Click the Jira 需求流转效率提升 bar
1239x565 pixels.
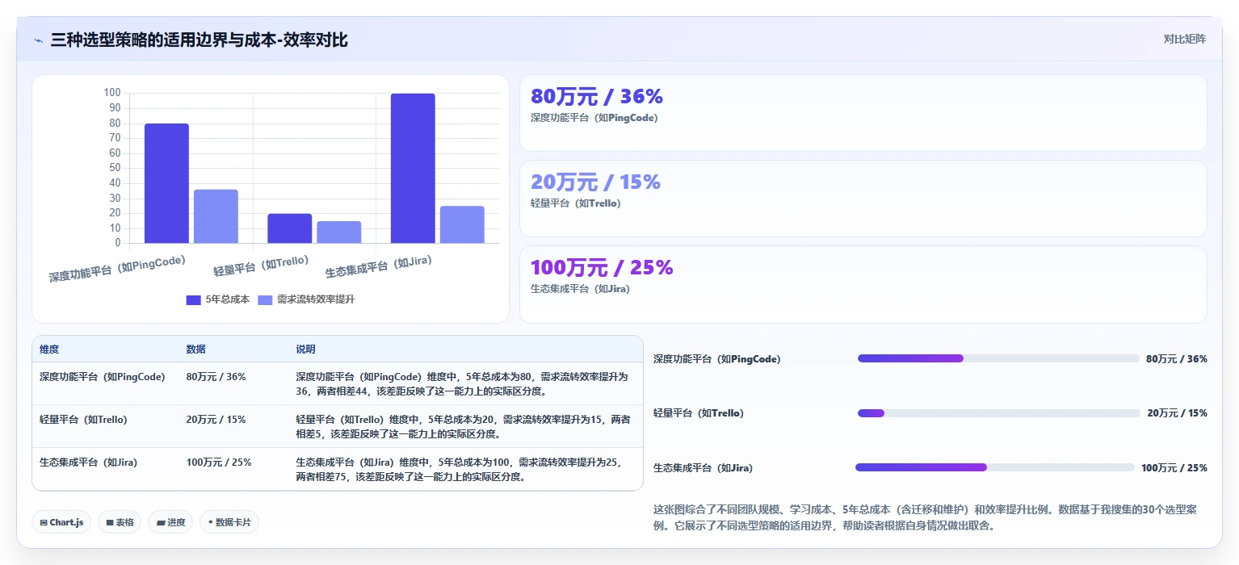(462, 224)
